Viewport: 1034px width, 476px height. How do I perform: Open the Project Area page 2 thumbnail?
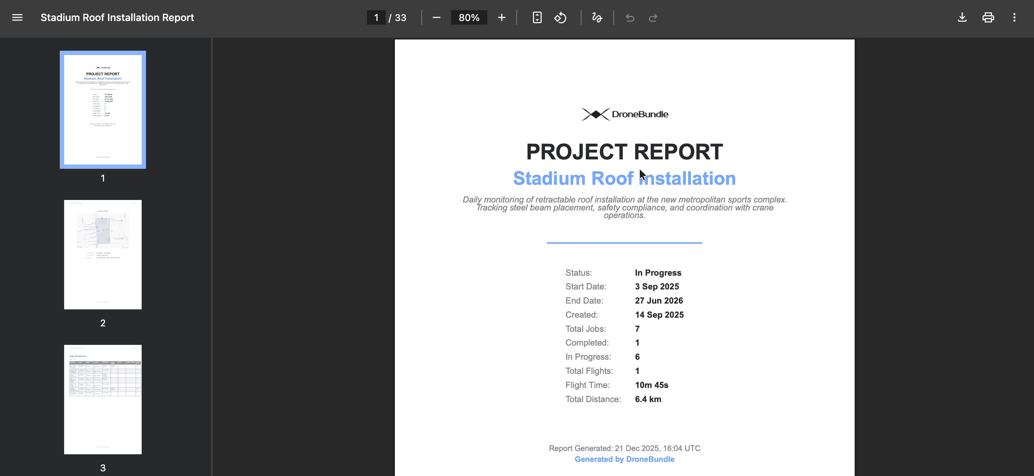pos(103,254)
